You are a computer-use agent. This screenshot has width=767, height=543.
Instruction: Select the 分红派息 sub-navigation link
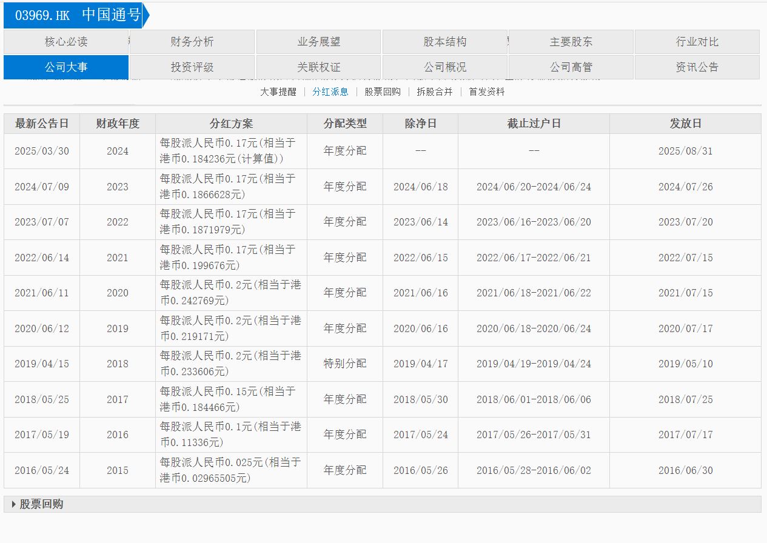click(x=330, y=92)
